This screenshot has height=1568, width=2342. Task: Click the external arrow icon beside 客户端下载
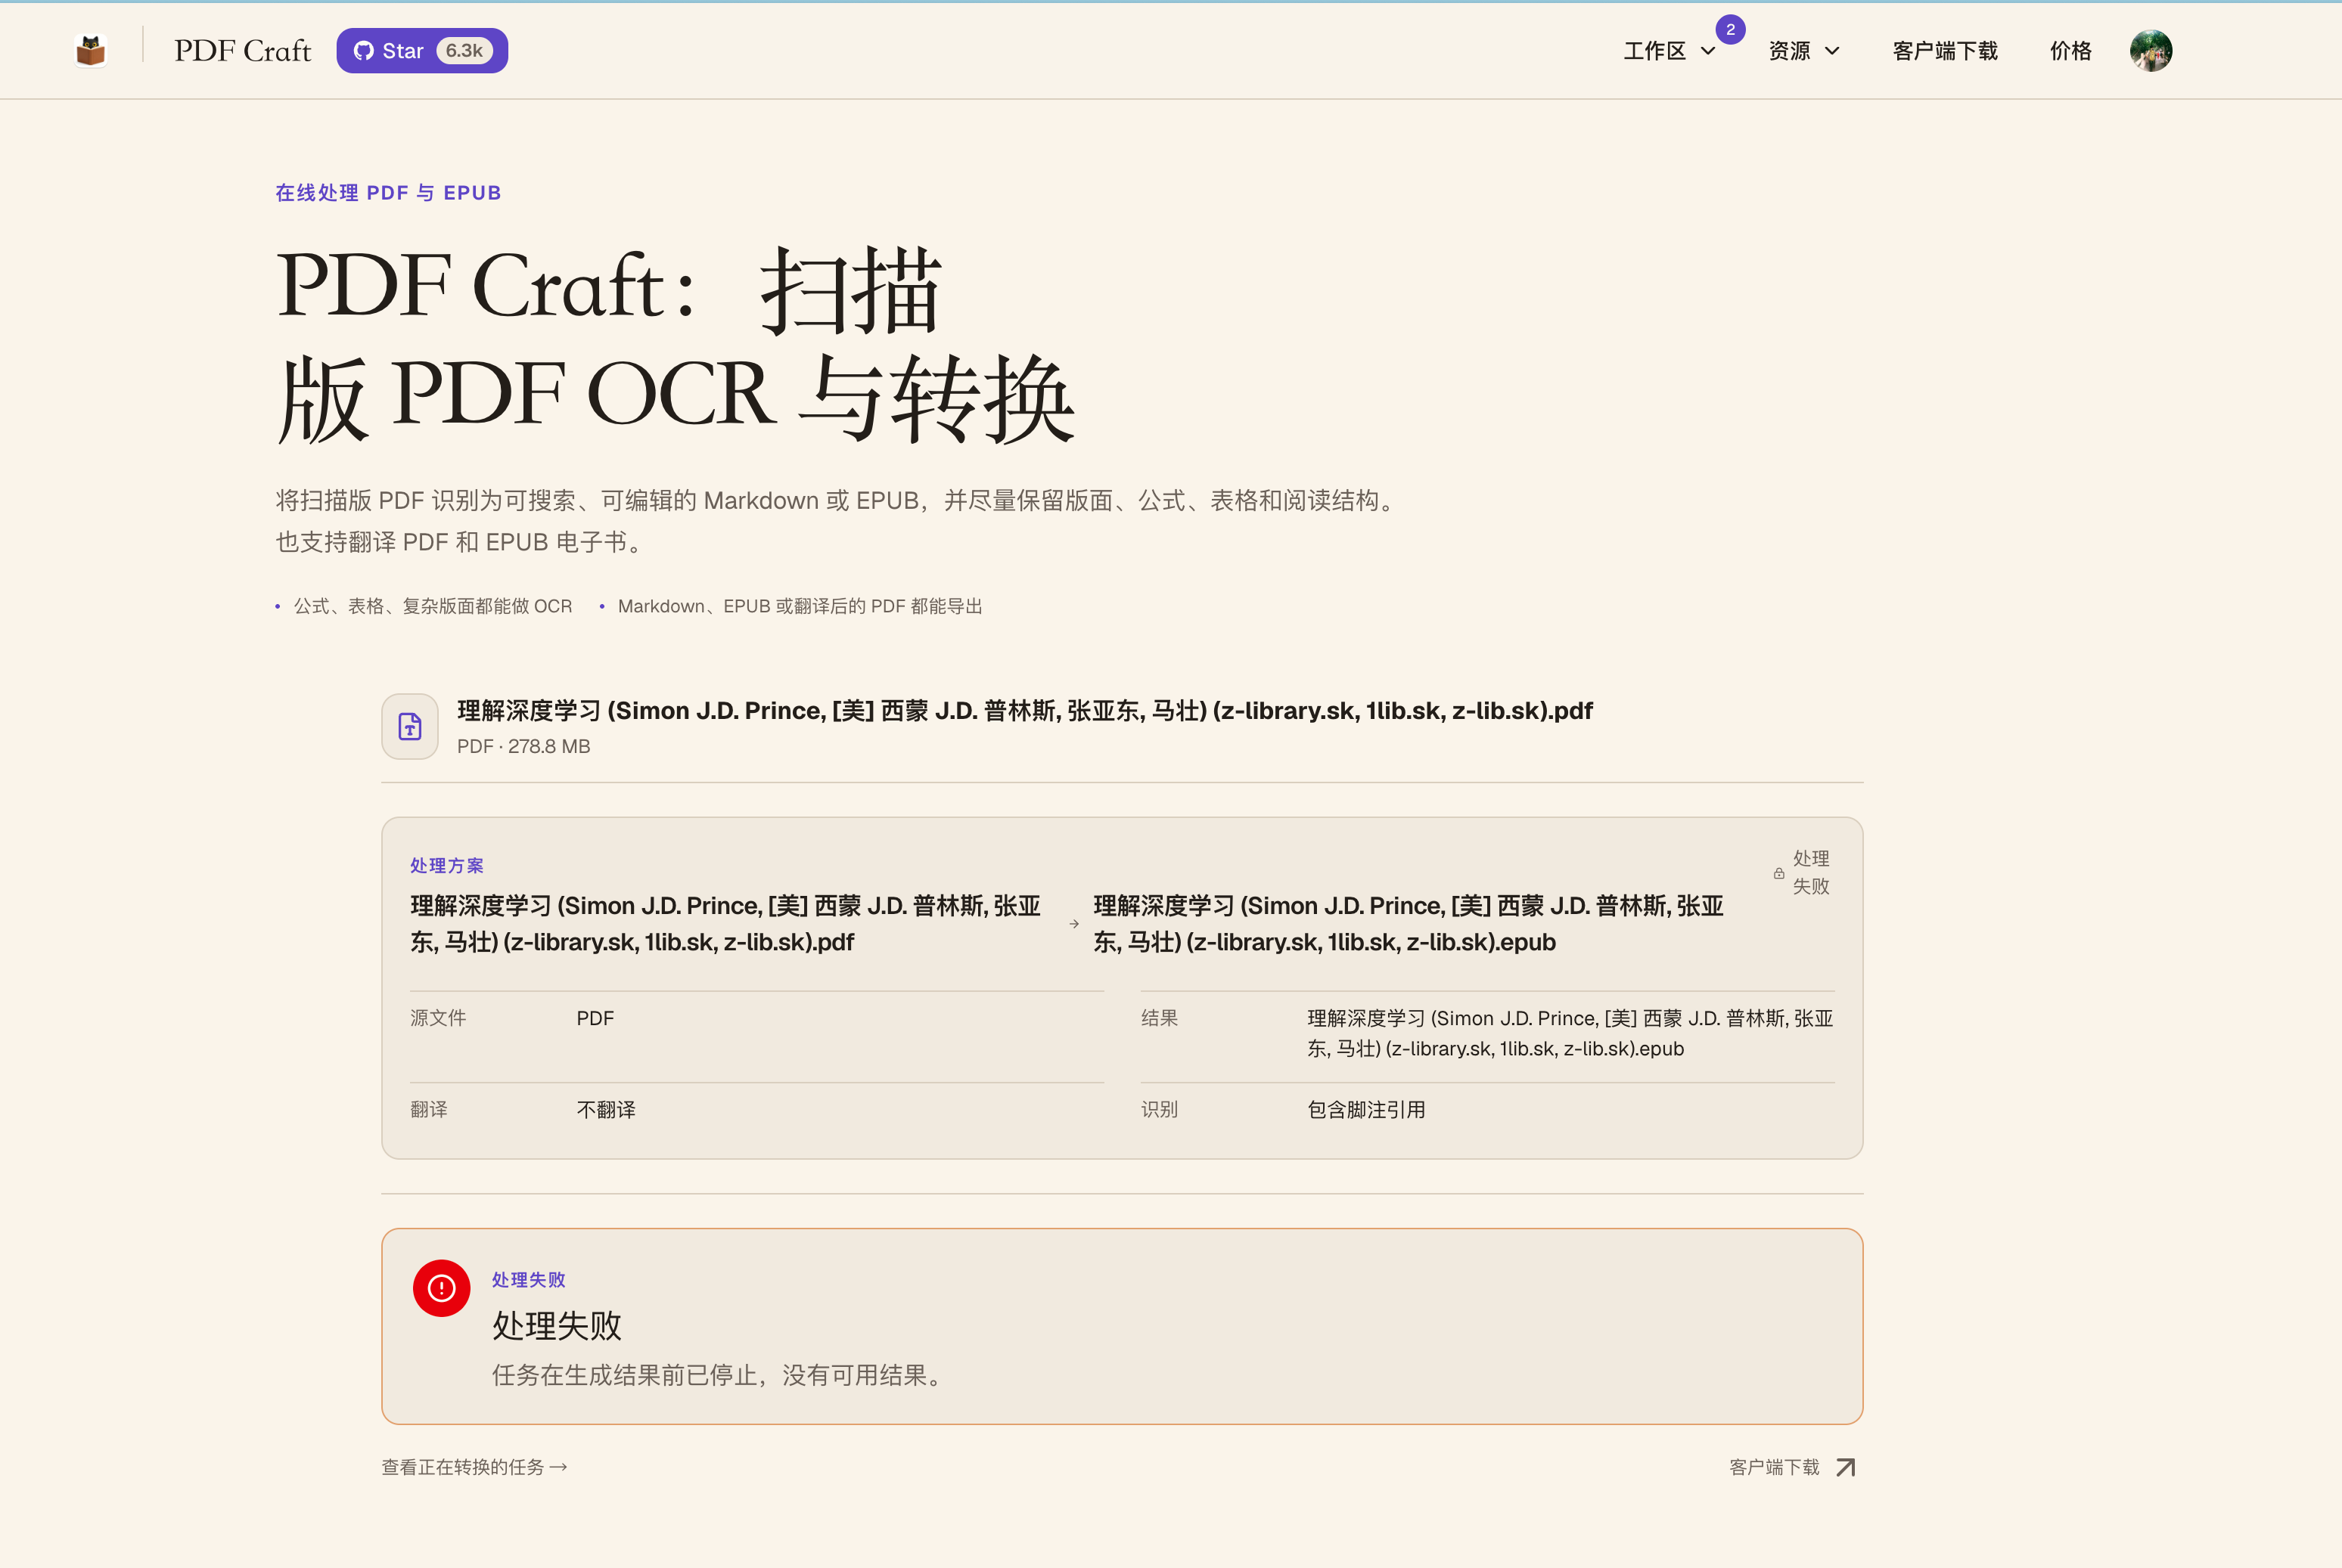tap(1846, 1467)
